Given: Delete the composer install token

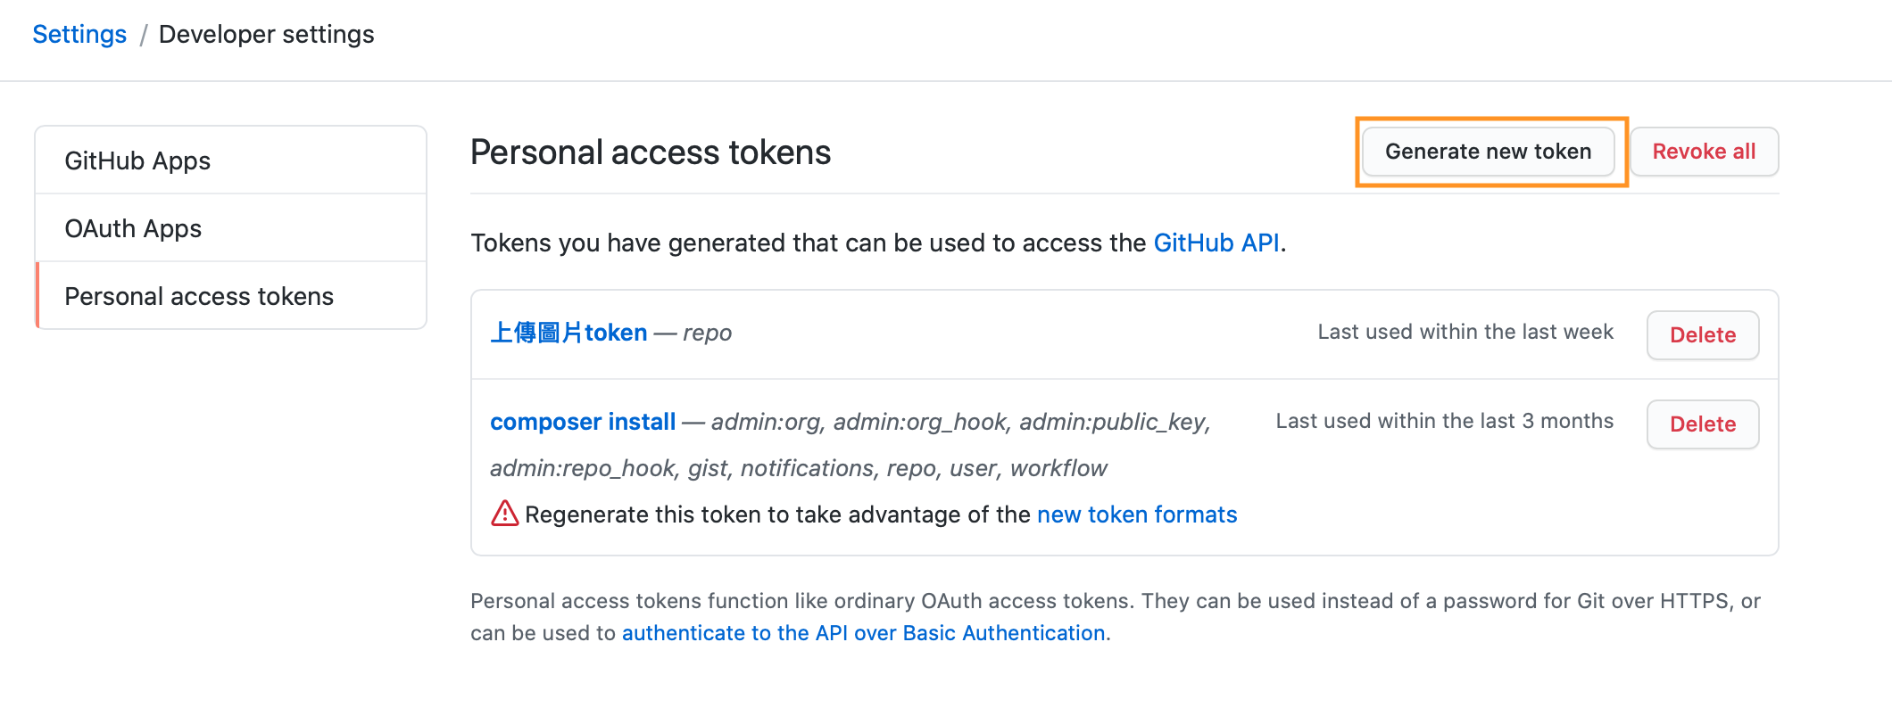Looking at the screenshot, I should point(1703,424).
